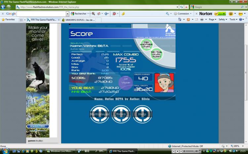Viewport: 248px width, 154px height.
Task: Click the Print icon in the command bar
Action: coord(202,19)
